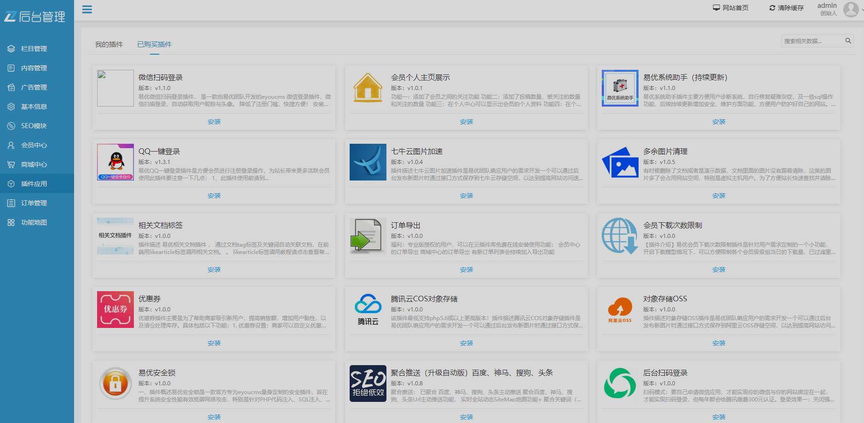Viewport: 864px width, 423px height.
Task: Install the QQ一键登录 plugin
Action: pyautogui.click(x=214, y=195)
